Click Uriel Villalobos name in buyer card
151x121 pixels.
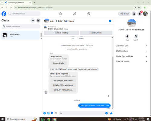(x=56, y=56)
